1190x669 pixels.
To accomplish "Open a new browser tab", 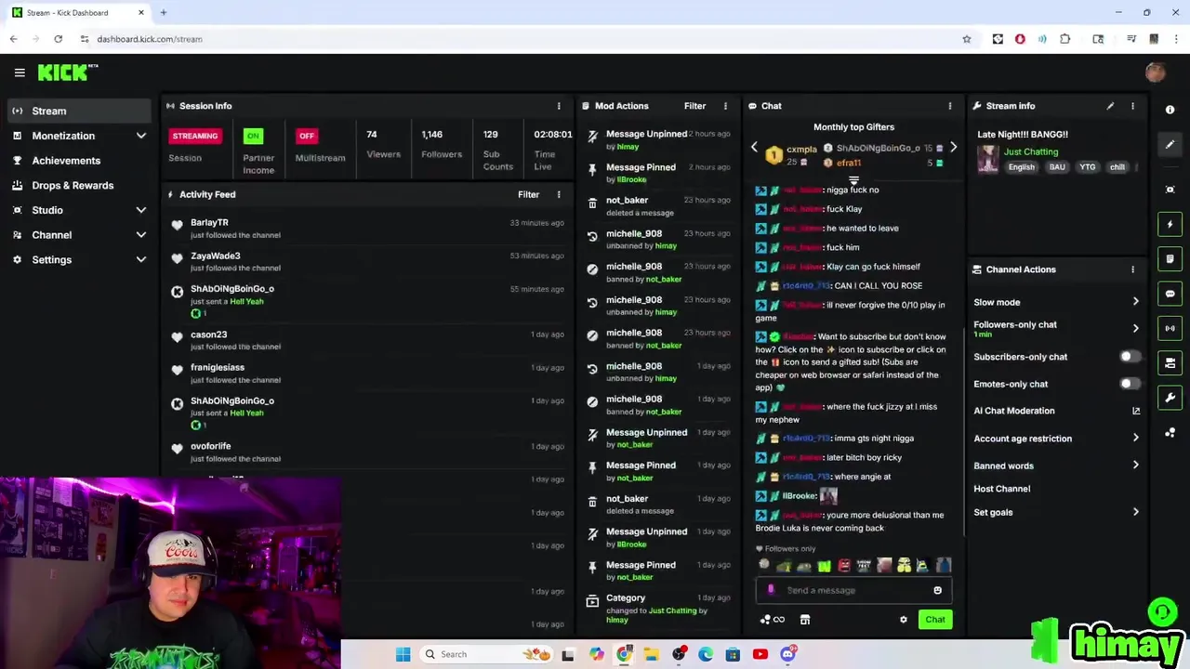I will tap(163, 13).
